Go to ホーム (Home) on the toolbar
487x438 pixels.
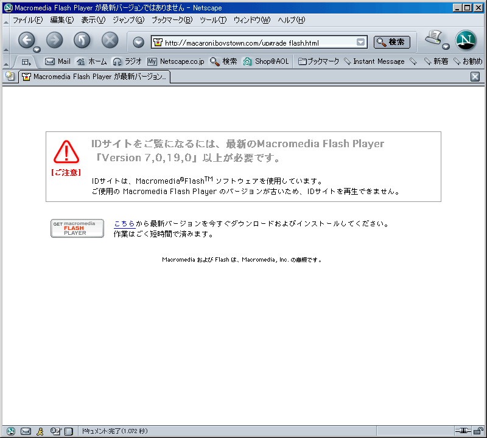click(x=92, y=61)
